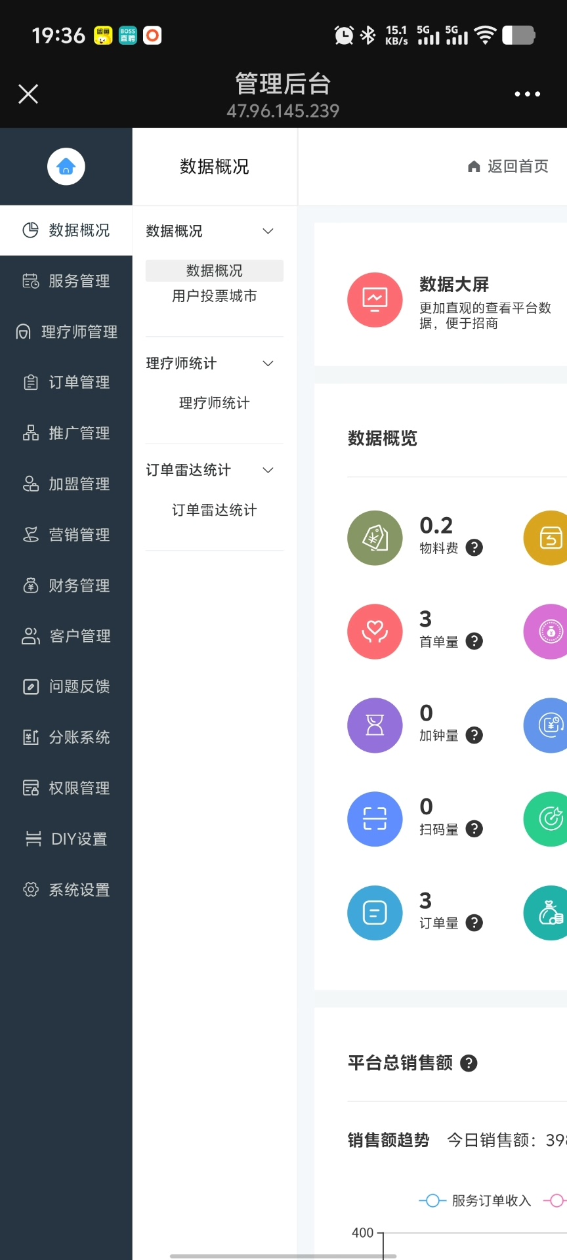Tap the alarm clock status bar icon
The width and height of the screenshot is (567, 1260).
[x=344, y=35]
